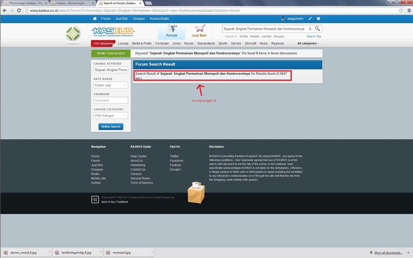Viewport: 413px width, 258px height.
Task: Select the Forum search tab
Action: (x=172, y=32)
